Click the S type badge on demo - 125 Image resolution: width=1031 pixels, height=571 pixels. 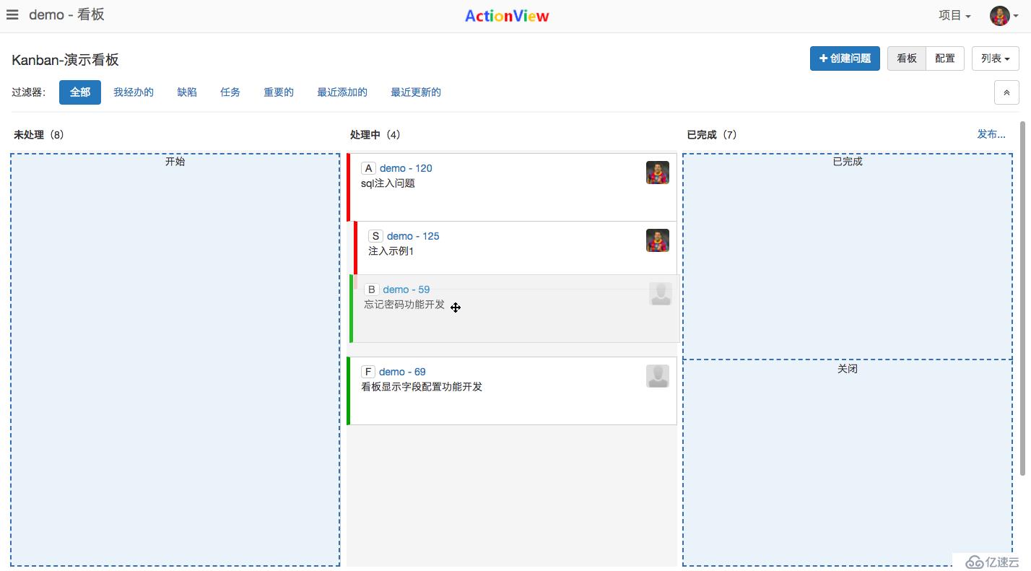[375, 236]
